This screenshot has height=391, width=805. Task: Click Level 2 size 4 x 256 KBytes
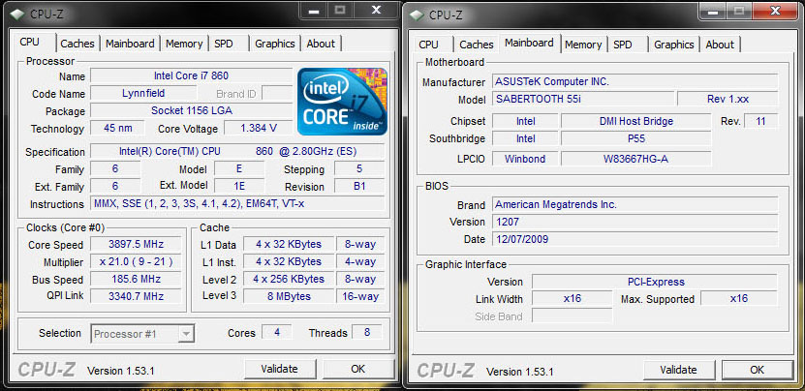pyautogui.click(x=289, y=279)
